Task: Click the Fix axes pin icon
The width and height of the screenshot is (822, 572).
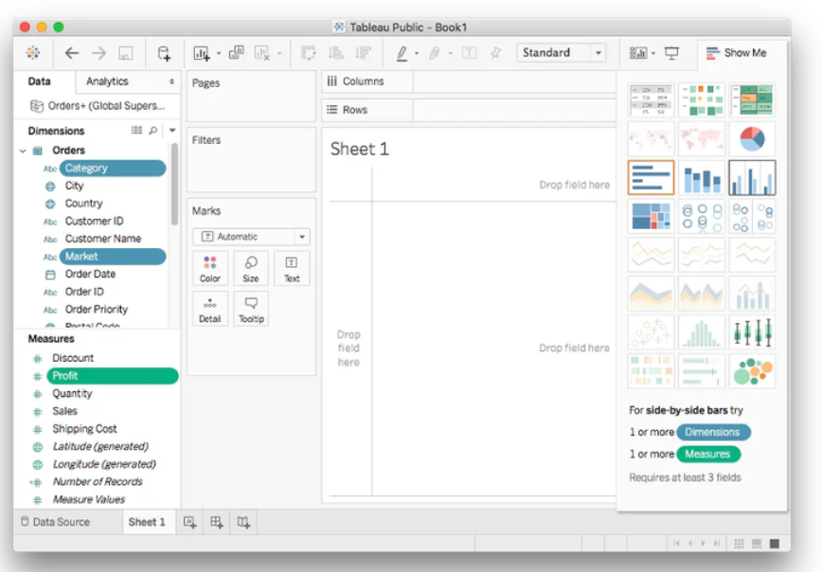Action: pos(495,53)
